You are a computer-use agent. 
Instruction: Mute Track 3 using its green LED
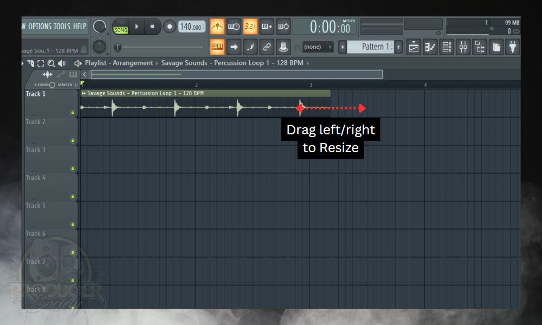(x=73, y=168)
